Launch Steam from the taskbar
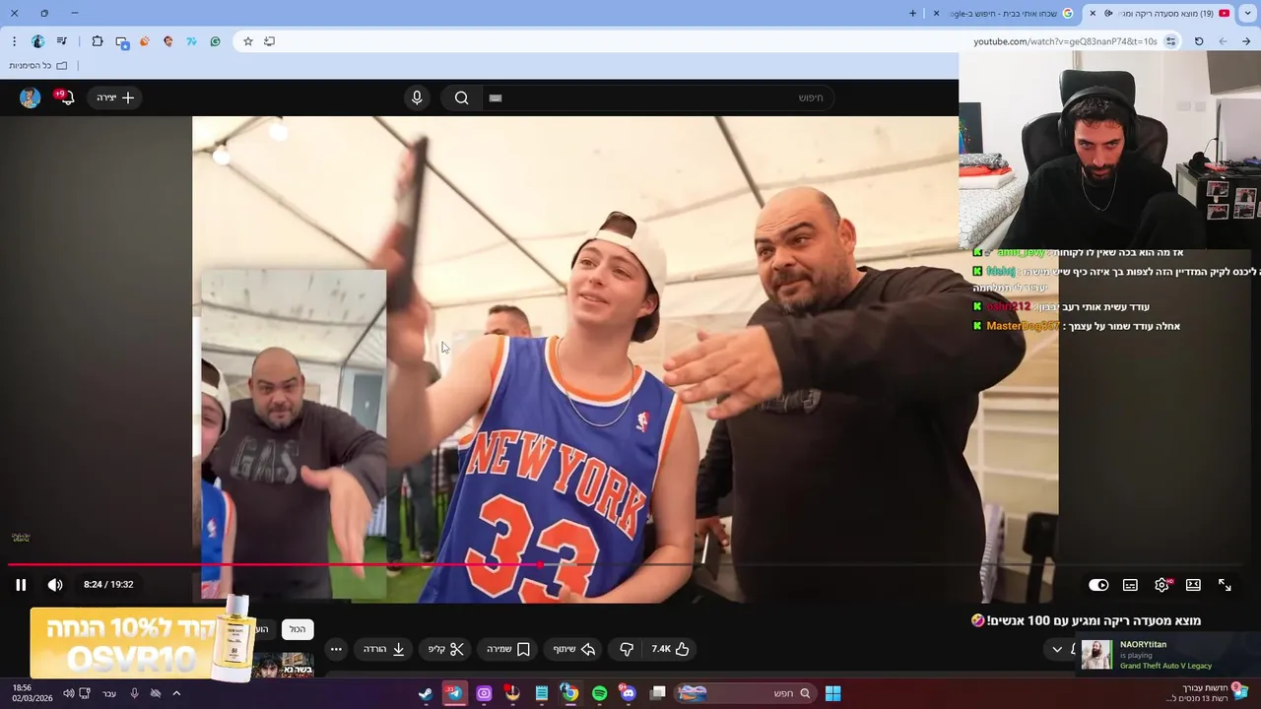The width and height of the screenshot is (1261, 709). [x=425, y=693]
